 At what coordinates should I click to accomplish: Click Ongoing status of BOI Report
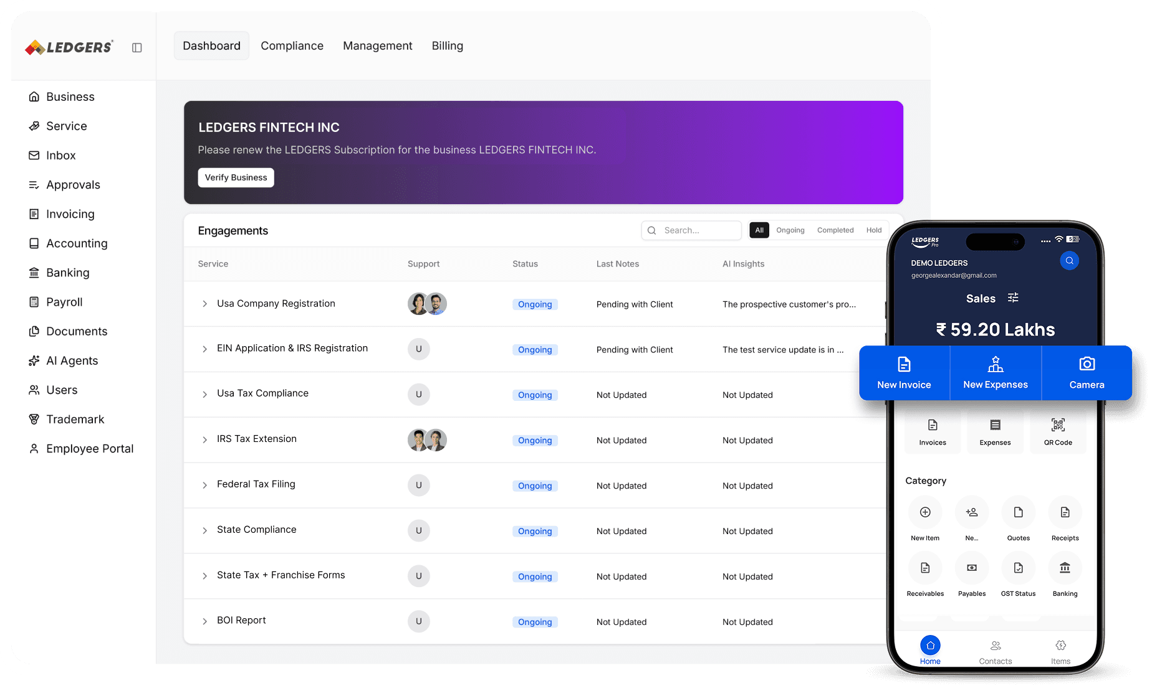click(x=535, y=622)
